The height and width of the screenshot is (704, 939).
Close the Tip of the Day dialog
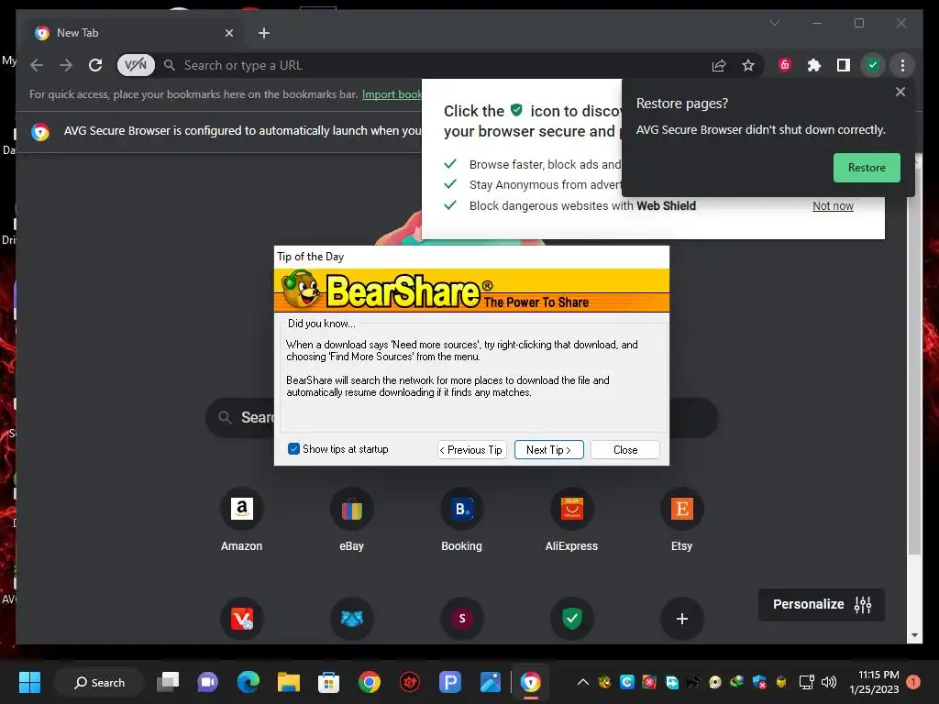click(x=625, y=449)
